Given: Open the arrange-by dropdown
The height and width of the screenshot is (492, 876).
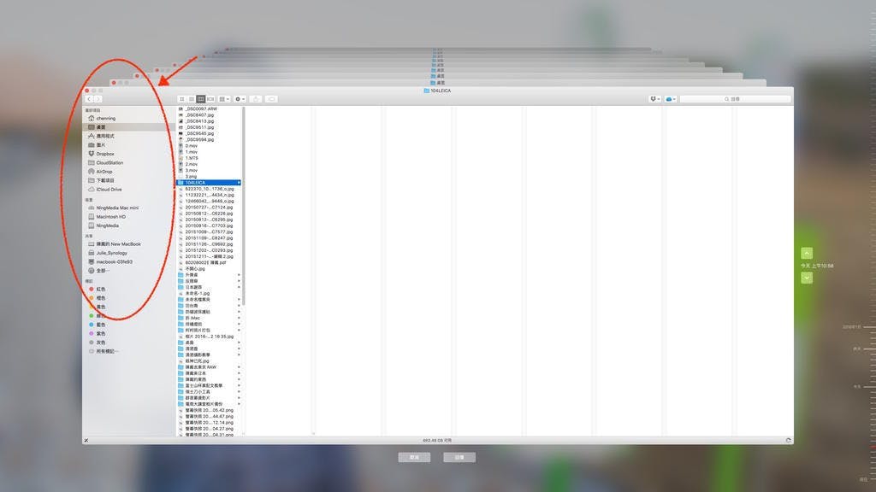Looking at the screenshot, I should (224, 99).
